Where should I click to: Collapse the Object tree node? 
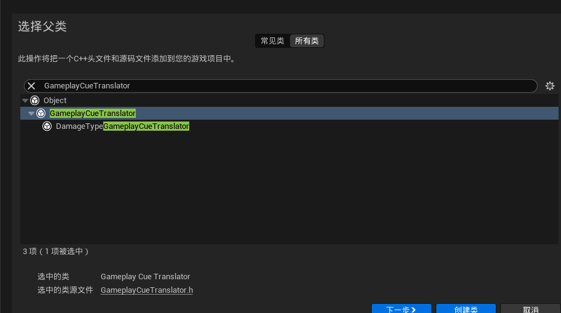coord(25,100)
